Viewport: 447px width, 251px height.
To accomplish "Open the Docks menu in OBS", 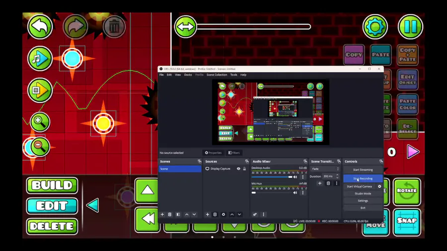I will (x=188, y=75).
